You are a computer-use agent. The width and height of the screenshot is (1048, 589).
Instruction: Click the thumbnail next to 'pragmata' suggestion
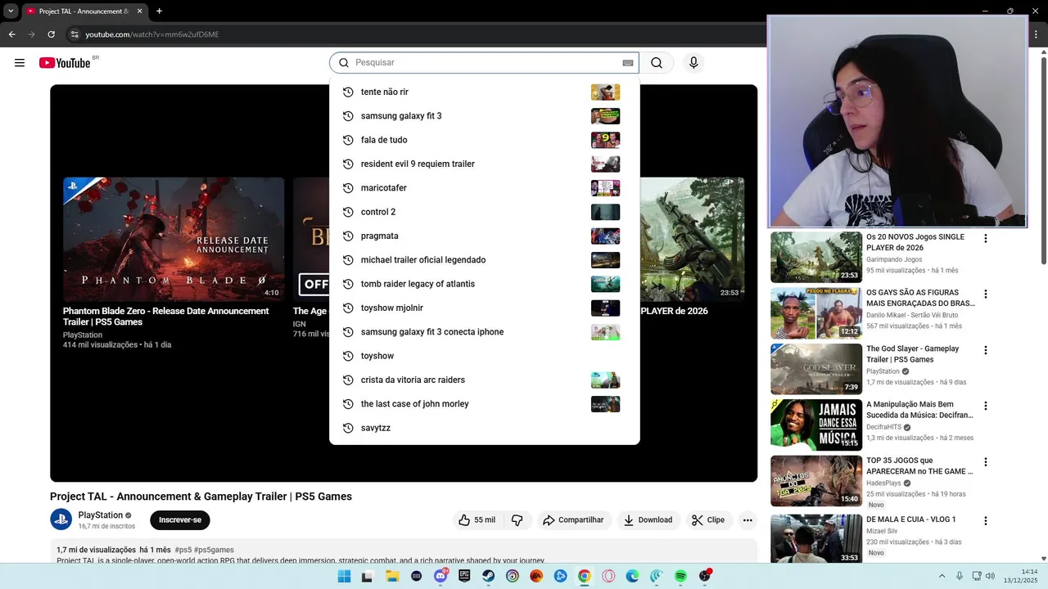(605, 236)
